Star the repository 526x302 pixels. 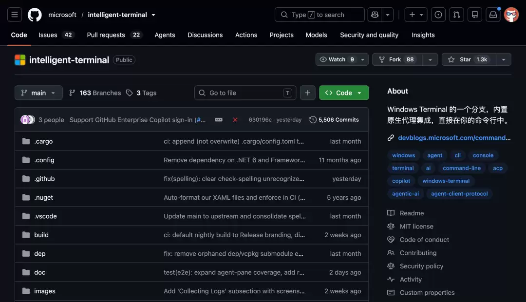(469, 59)
